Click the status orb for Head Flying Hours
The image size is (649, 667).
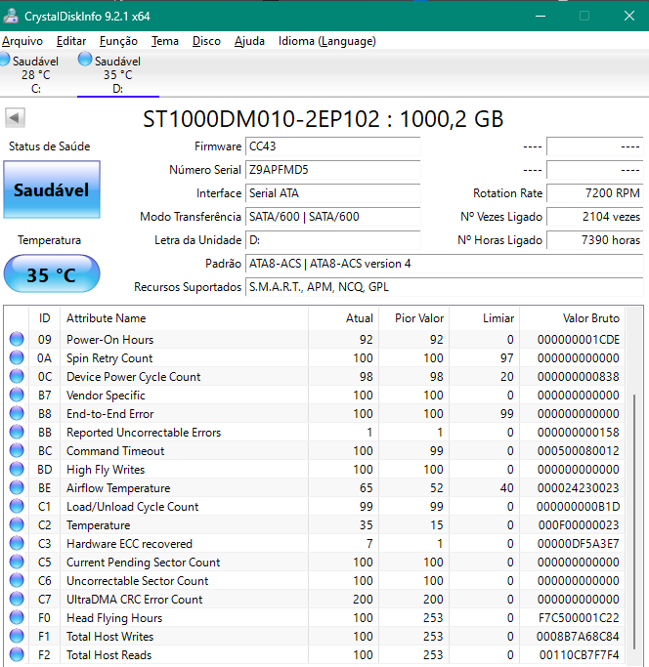pos(17,617)
